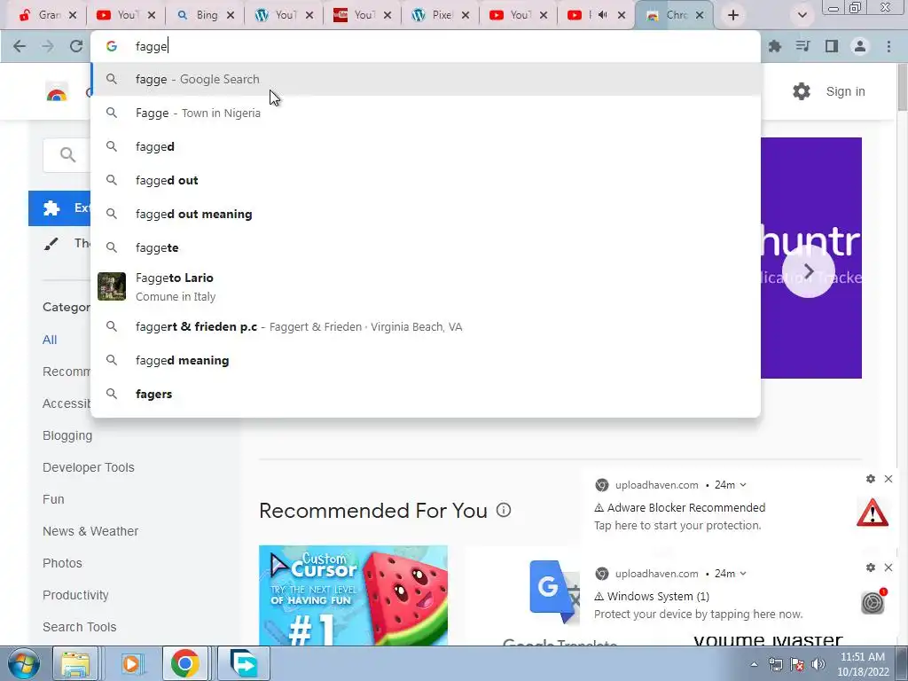This screenshot has height=681, width=908.
Task: Click the page vertical scrollbar thumb
Action: pyautogui.click(x=902, y=87)
